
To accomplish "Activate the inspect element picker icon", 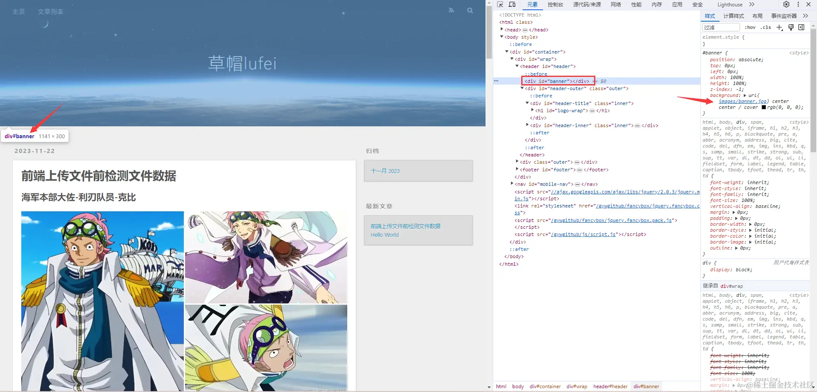I will [x=500, y=4].
